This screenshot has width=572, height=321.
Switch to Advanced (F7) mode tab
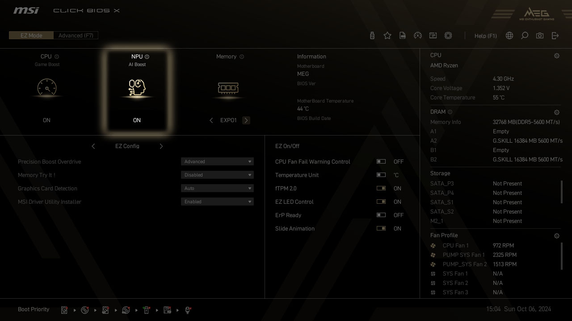click(x=76, y=36)
